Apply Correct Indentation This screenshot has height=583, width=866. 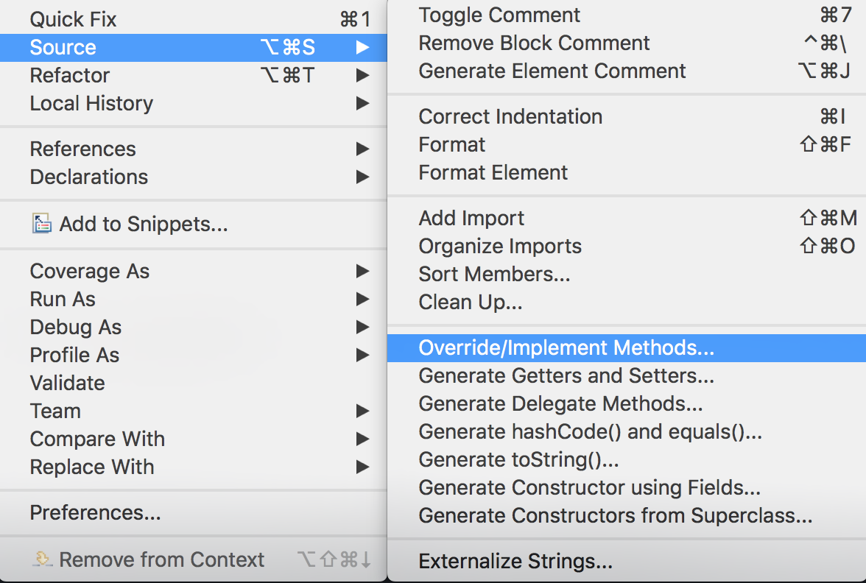click(510, 116)
